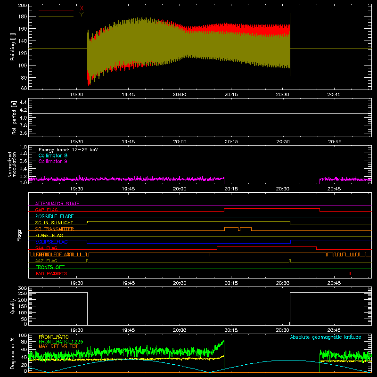Image resolution: width=377 pixels, height=377 pixels.
Task: Click the POSSIBLE_FLARE flag label
Action: [54, 216]
